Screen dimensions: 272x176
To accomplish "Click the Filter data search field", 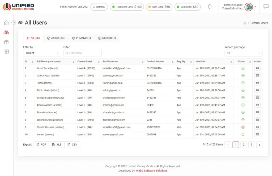I will click(83, 53).
